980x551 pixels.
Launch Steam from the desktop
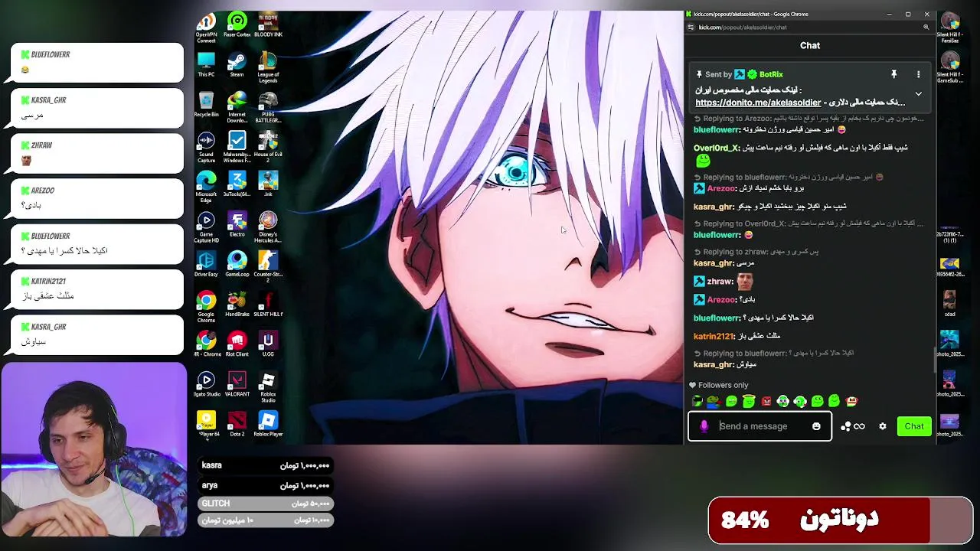237,64
